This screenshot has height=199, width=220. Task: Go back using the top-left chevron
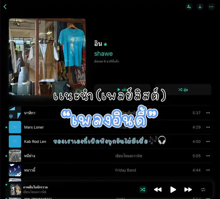click(5, 7)
